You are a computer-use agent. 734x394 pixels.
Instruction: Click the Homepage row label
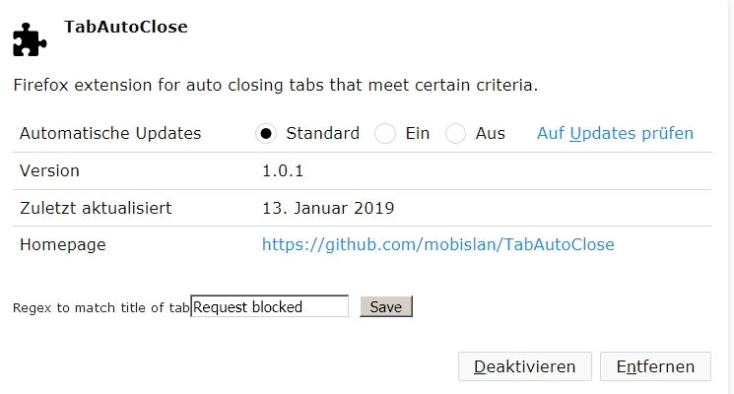click(x=62, y=244)
